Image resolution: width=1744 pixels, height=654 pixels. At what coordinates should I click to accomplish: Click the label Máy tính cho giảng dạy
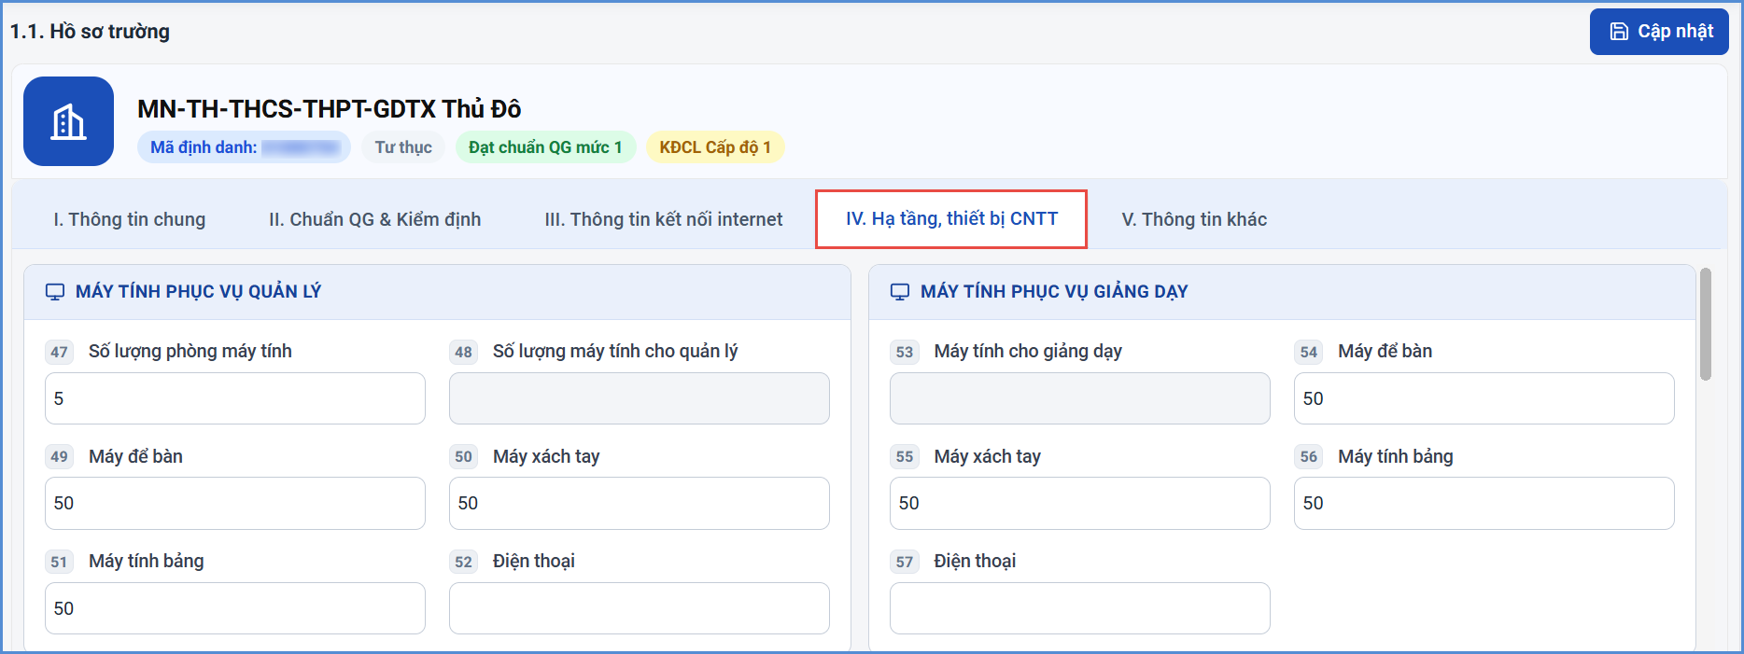[1028, 352]
